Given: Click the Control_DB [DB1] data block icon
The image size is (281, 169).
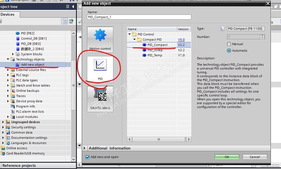Looking at the screenshot, I should (x=18, y=38).
